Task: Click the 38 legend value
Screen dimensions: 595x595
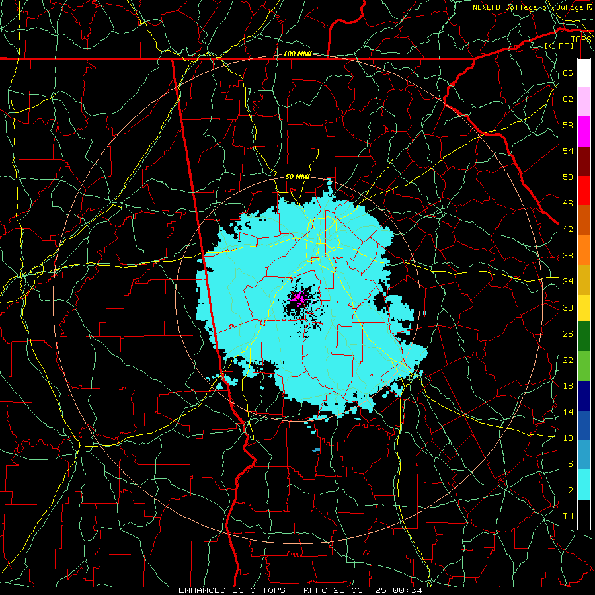Action: pos(568,255)
